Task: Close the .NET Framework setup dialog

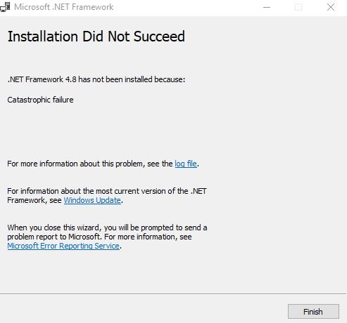Action: click(331, 7)
